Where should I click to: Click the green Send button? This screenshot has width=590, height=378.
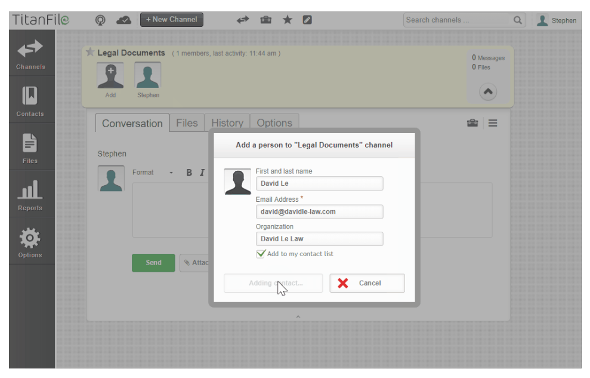[153, 263]
